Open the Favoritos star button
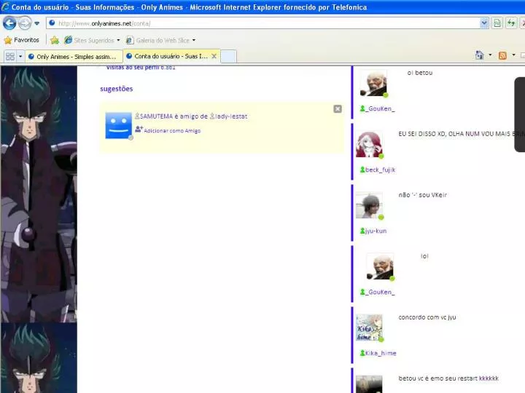Viewport: 525px width, 393px height. (x=21, y=40)
